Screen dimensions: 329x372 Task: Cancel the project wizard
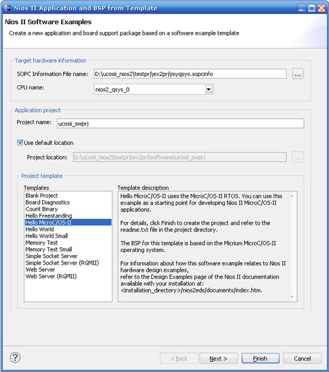[x=302, y=358]
